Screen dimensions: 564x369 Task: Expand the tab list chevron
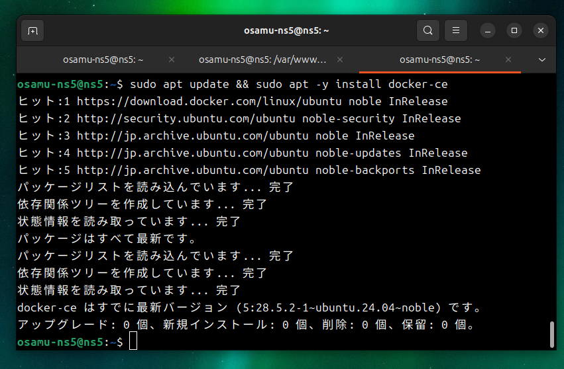tap(541, 60)
